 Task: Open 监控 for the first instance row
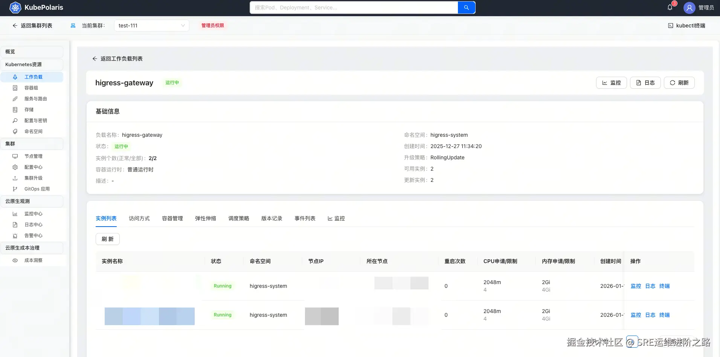point(636,286)
